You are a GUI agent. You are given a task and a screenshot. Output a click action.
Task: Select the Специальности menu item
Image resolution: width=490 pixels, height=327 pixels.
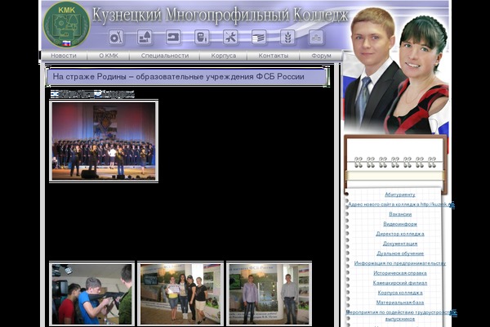[165, 56]
